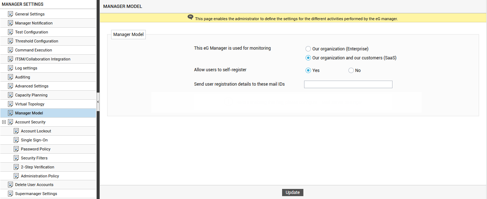Screen dimensions: 487x199
Task: Focus the registration mail IDs input field
Action: pyautogui.click(x=348, y=84)
